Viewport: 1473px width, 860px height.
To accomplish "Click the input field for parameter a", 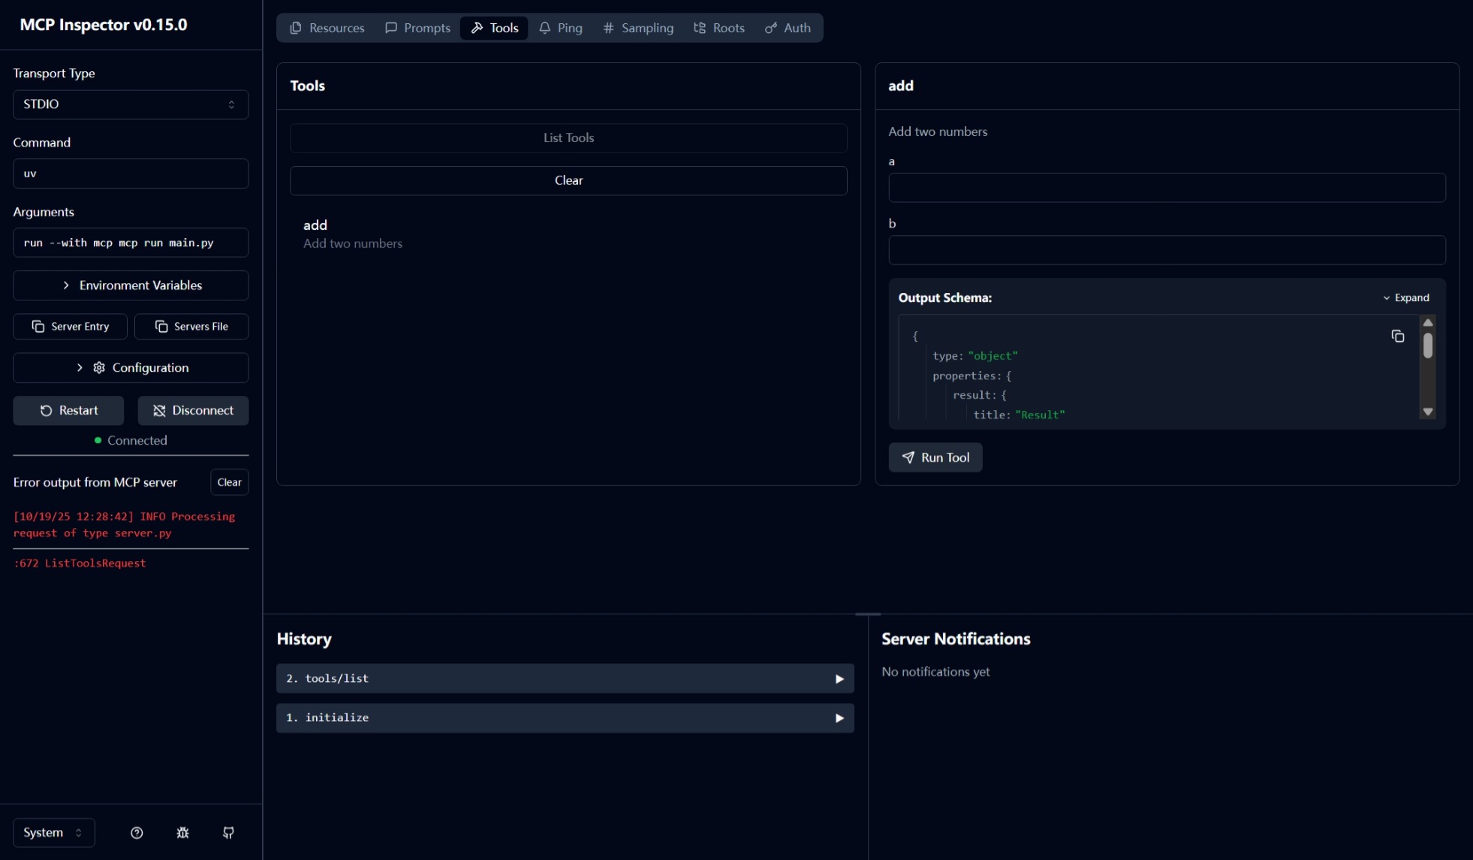I will pos(1167,188).
